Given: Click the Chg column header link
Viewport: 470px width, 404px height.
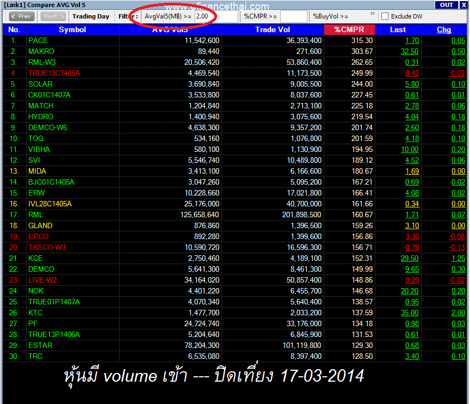Looking at the screenshot, I should (x=444, y=30).
